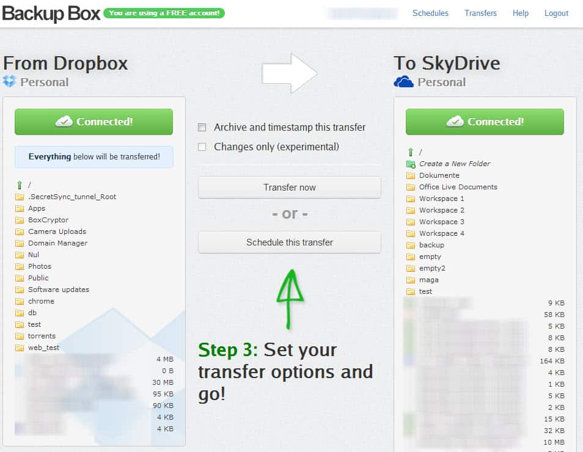Click the torrents folder icon

pos(20,336)
